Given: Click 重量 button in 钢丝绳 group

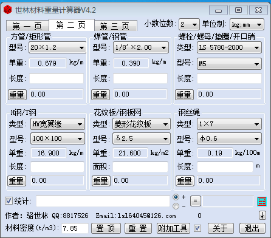Looking at the screenshot, I should point(185,181).
